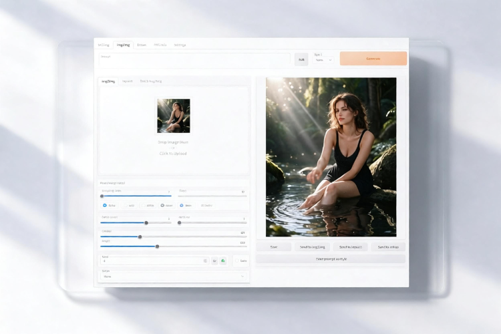Viewport: 501px width, 334px height.
Task: Click the "Click to Upload" text
Action: (x=173, y=154)
